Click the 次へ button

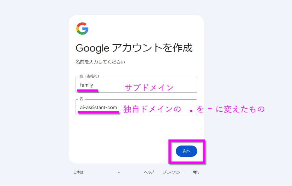click(186, 151)
